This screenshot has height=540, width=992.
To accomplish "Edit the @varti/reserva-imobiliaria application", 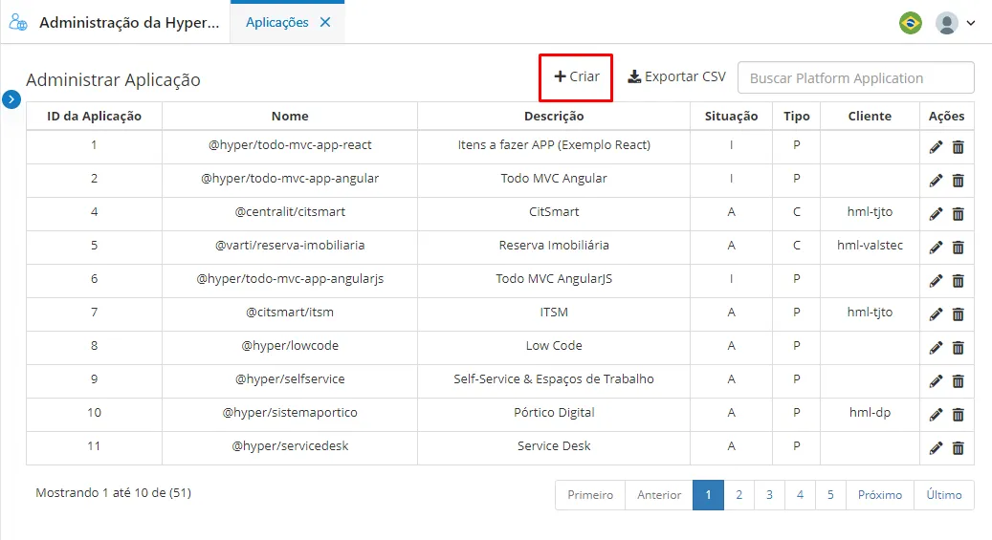I will [936, 248].
